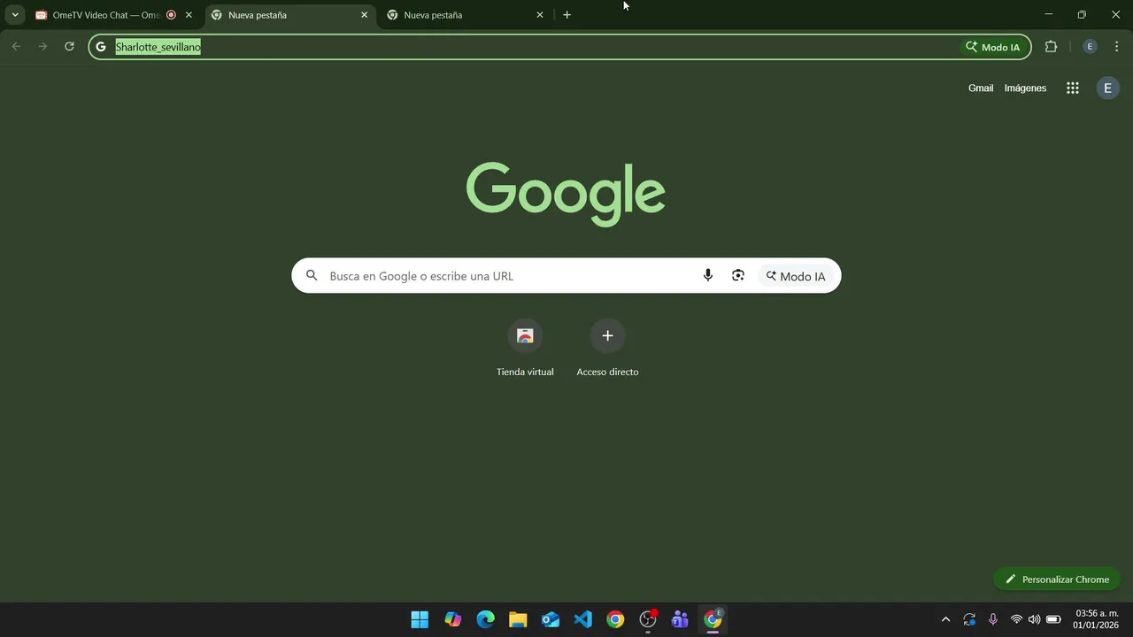Click the sync tray icon
Screen dimensions: 1133x637
coord(969,619)
